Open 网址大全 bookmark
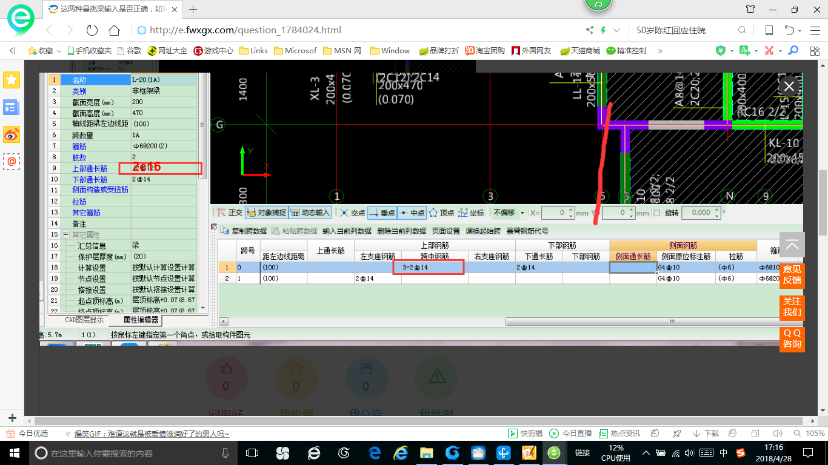The image size is (828, 465). click(168, 51)
